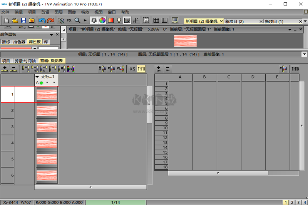Click the layers stack icon in toolbar
This screenshot has height=205, width=308.
[x=94, y=20]
